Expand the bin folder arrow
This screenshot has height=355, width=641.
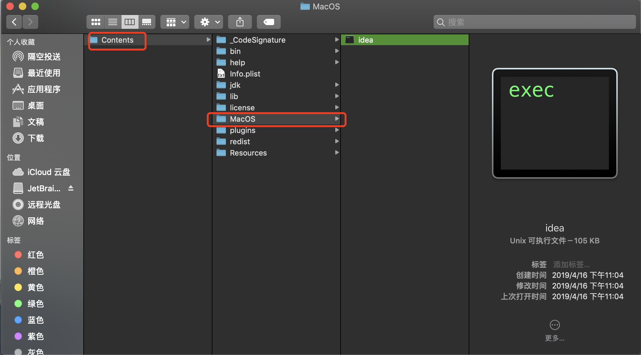coord(337,51)
